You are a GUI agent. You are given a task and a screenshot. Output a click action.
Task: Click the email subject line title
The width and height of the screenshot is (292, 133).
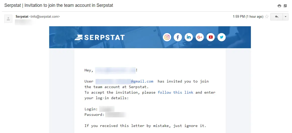(59, 5)
